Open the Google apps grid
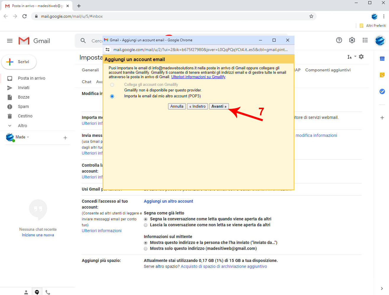The height and width of the screenshot is (295, 389). point(365,40)
